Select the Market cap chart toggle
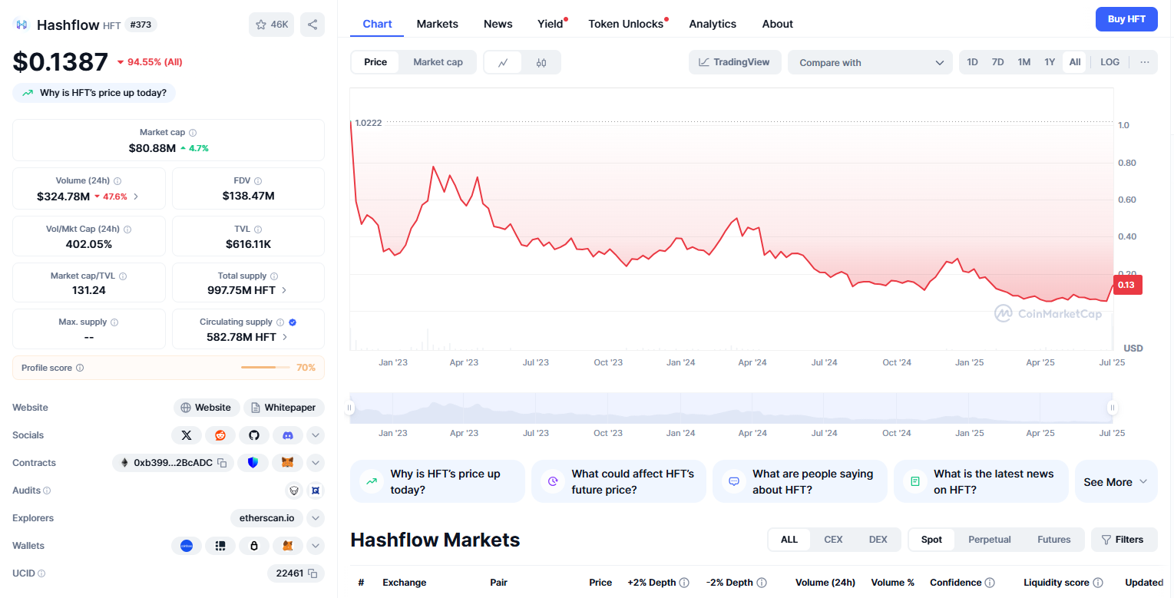1174x598 pixels. tap(438, 62)
